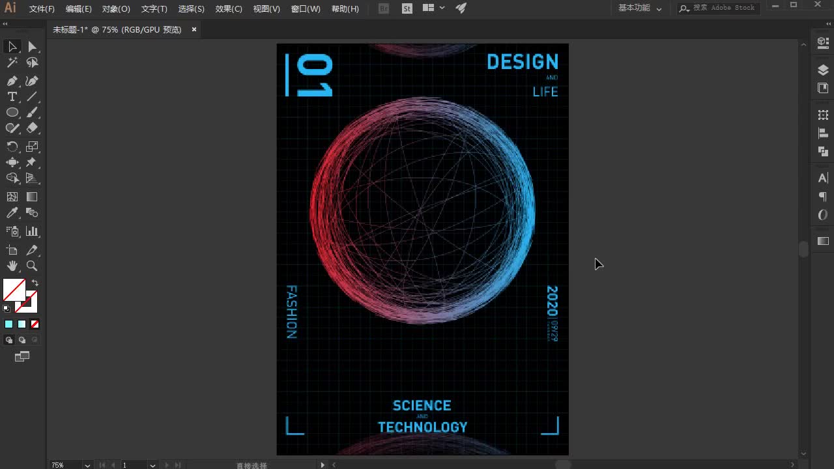Select the Puppet Warp pin tool
Screen dimensions: 834x469
(x=32, y=162)
